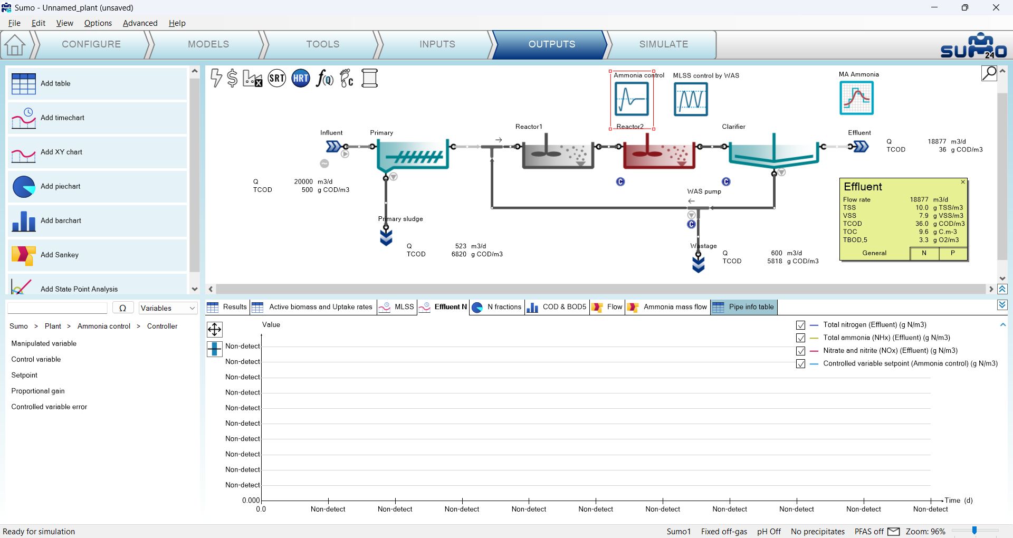
Task: Click the N button in Effluent panel
Action: 924,253
